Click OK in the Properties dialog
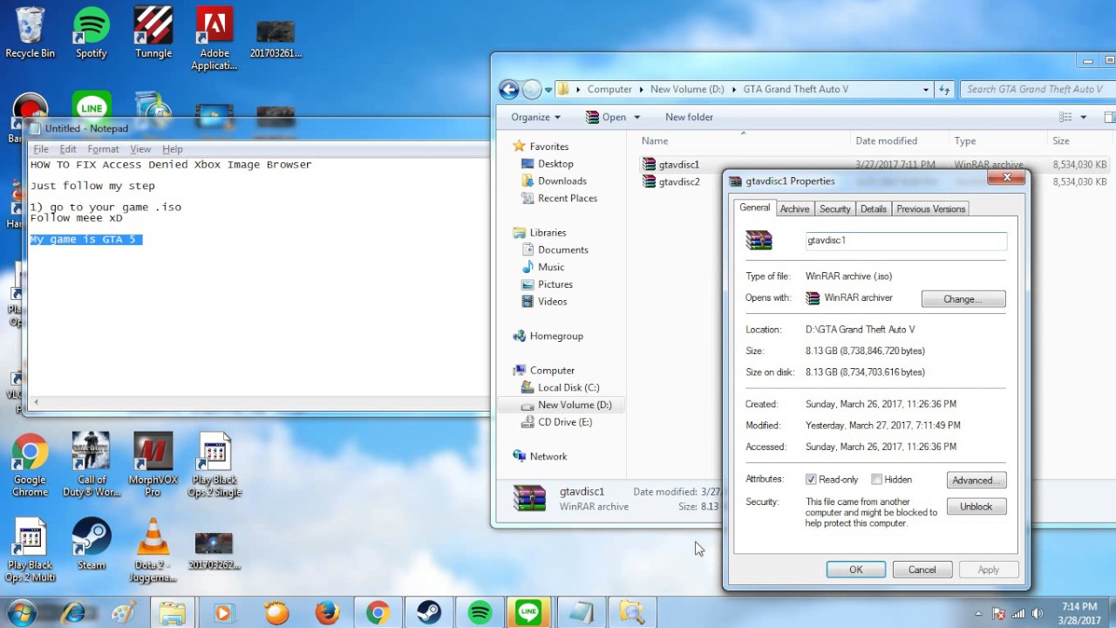Viewport: 1116px width, 628px height. pyautogui.click(x=856, y=570)
